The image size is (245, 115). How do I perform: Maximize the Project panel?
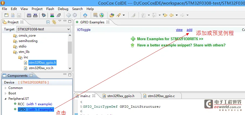[70, 21]
